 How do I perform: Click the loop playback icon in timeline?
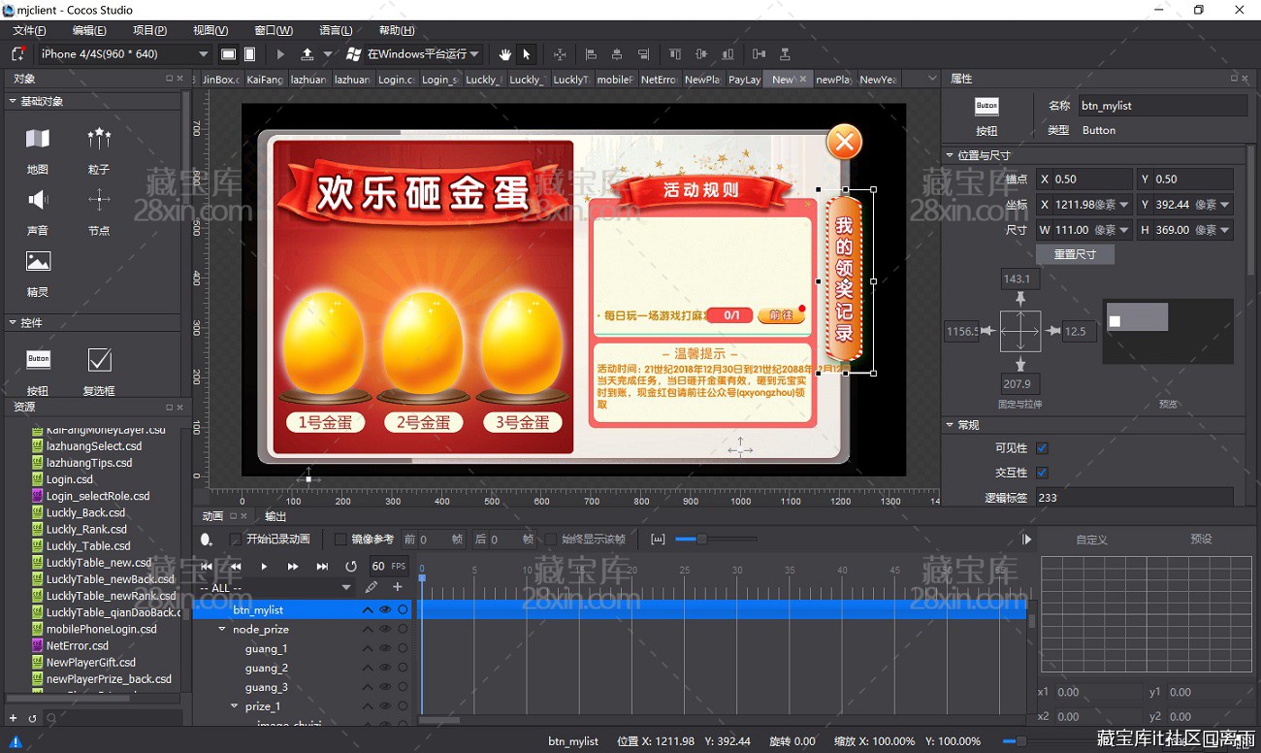tap(351, 566)
